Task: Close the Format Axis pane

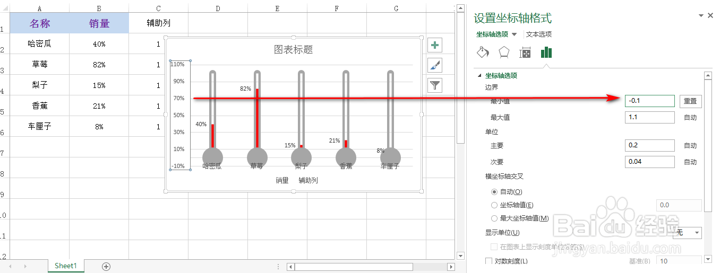Action: tap(710, 16)
